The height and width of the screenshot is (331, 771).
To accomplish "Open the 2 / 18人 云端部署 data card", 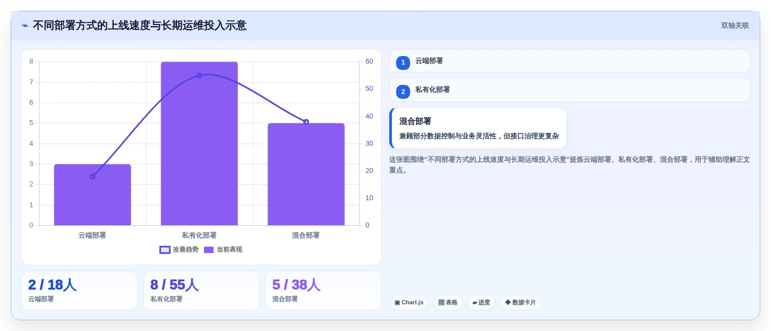I will pyautogui.click(x=79, y=290).
